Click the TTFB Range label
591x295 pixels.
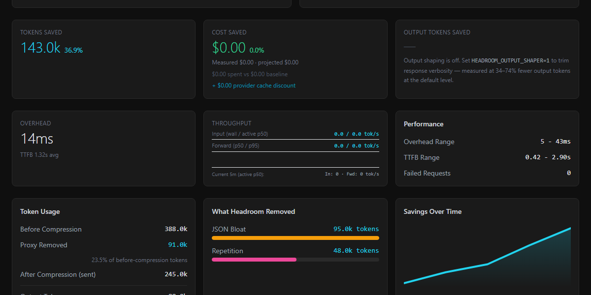(422, 157)
